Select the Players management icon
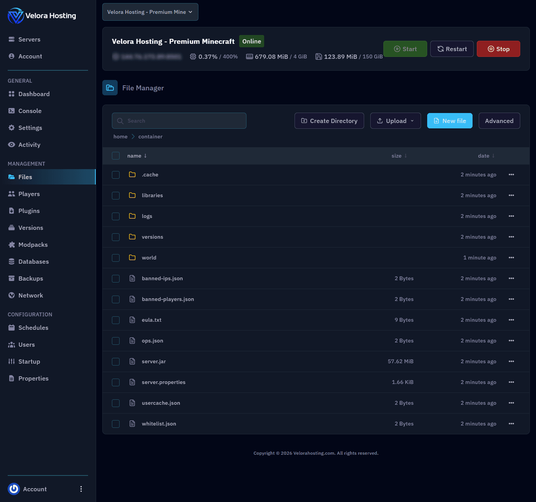The width and height of the screenshot is (536, 502). 12,194
